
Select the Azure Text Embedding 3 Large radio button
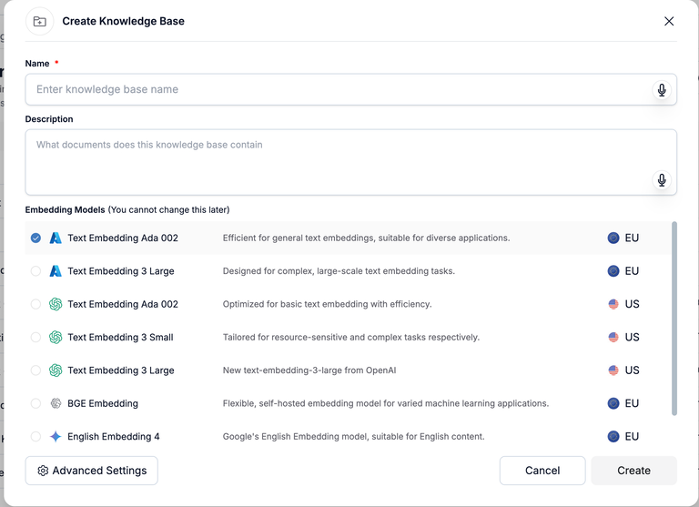35,271
